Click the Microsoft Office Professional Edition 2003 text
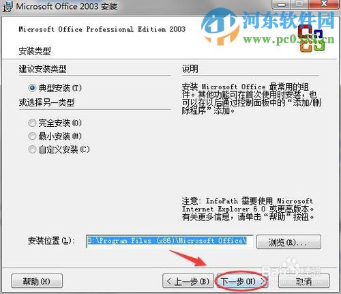This screenshot has height=294, width=341. [102, 29]
